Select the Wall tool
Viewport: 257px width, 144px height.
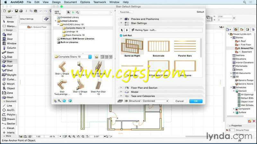[9, 34]
